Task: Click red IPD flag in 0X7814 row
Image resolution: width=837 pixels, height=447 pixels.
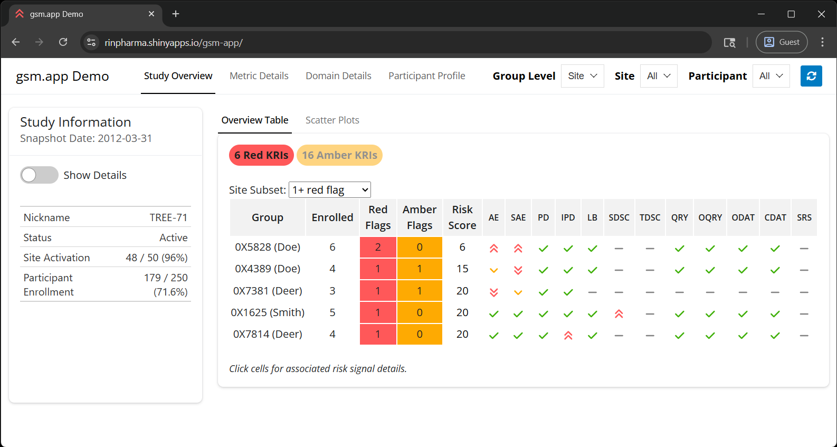Action: pos(568,336)
